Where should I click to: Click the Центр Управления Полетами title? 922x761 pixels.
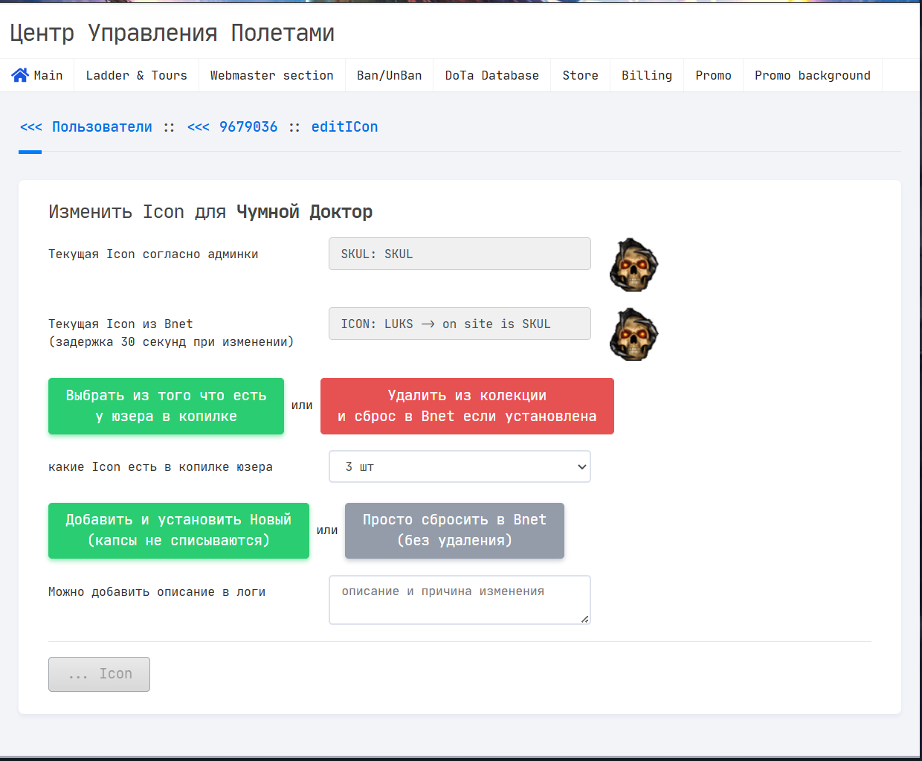(172, 33)
